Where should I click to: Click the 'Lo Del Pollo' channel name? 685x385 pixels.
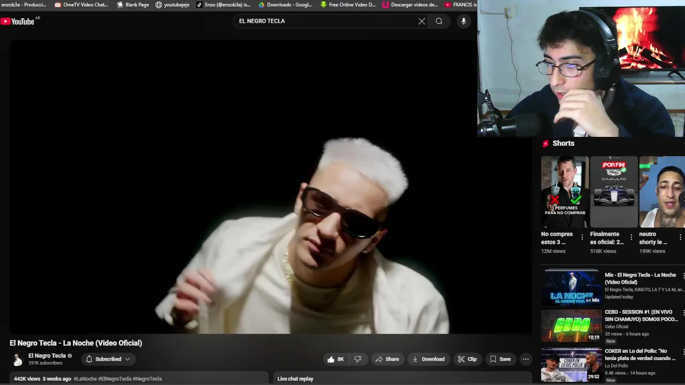pyautogui.click(x=617, y=366)
